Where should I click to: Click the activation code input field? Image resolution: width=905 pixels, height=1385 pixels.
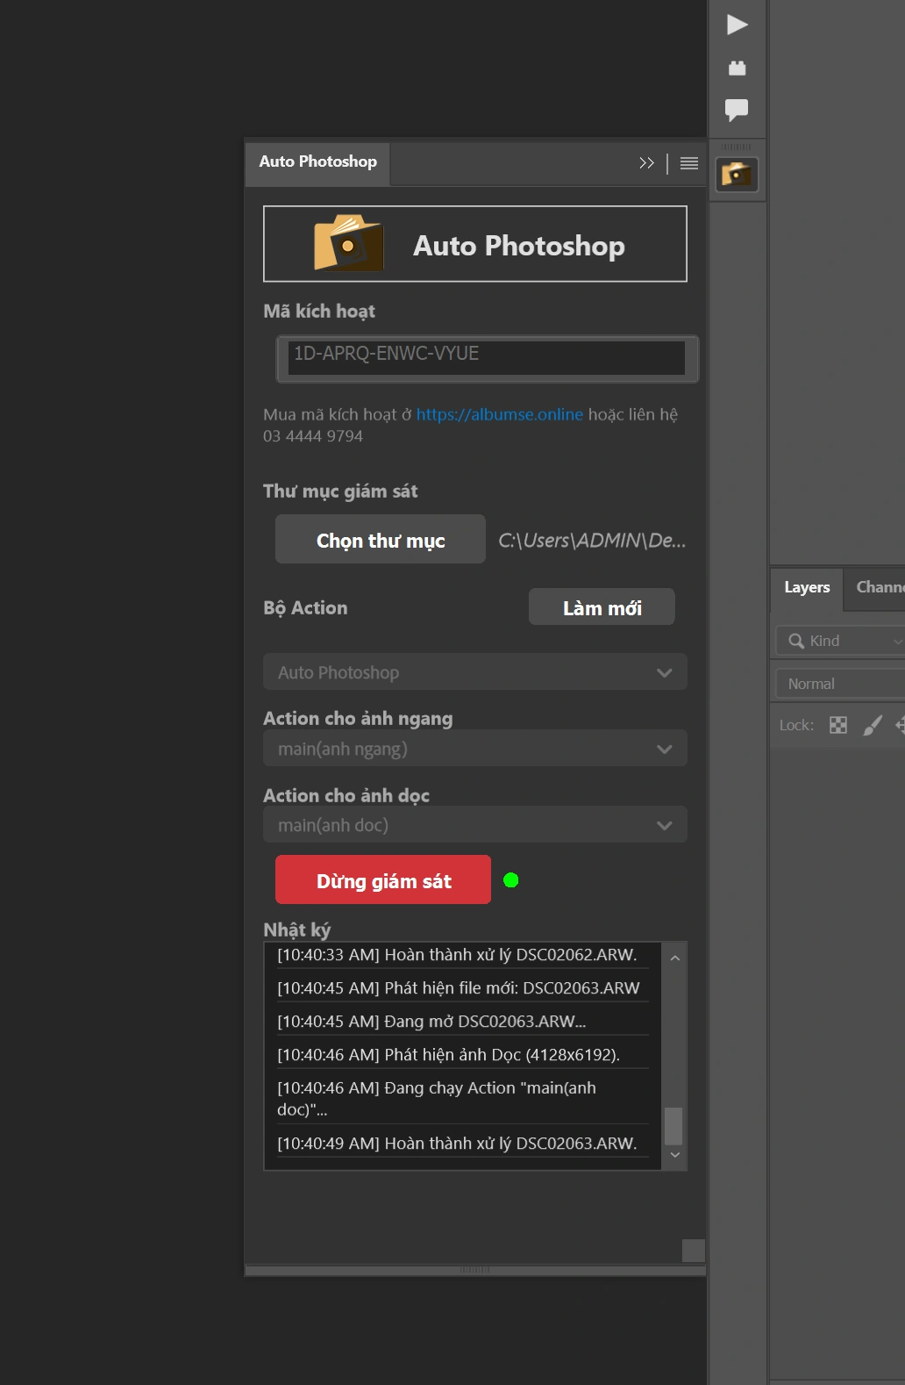(487, 357)
